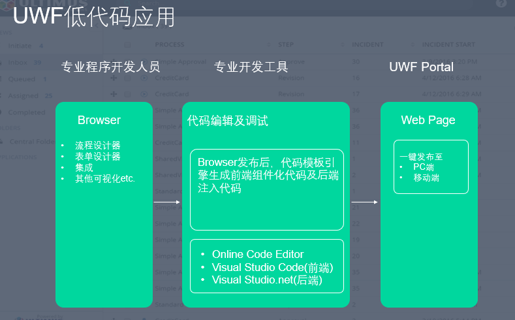
Task: Click the slide title UWF低代码应用
Action: [94, 16]
